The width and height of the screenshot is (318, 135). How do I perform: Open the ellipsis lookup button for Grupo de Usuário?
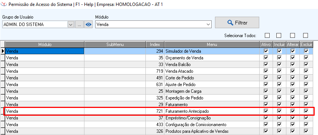pyautogui.click(x=79, y=24)
